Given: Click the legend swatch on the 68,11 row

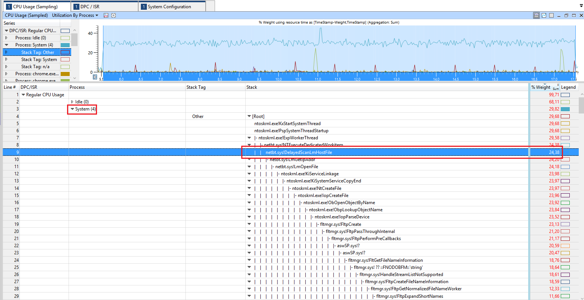Looking at the screenshot, I should pos(565,102).
